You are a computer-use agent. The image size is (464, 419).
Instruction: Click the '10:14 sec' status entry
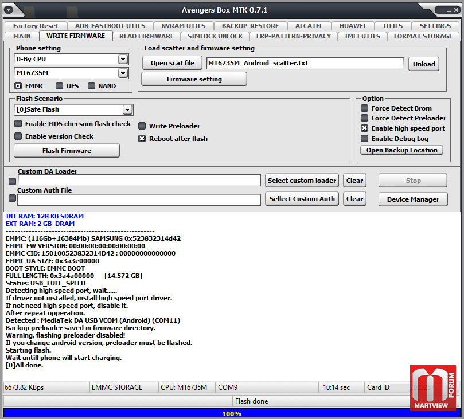(336, 387)
